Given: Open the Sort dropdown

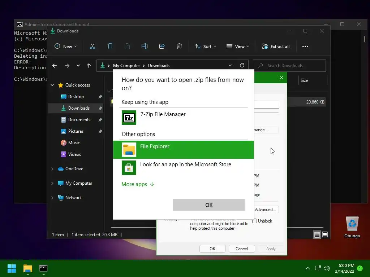Looking at the screenshot, I should pyautogui.click(x=205, y=47).
